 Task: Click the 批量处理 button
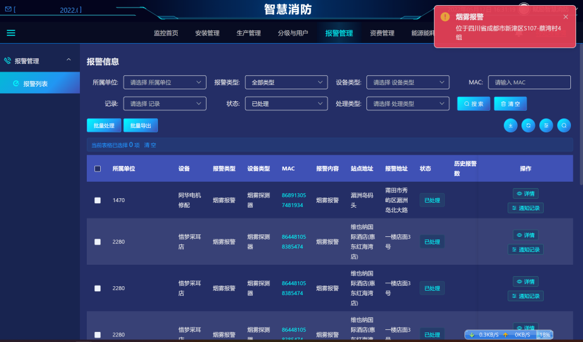click(104, 125)
